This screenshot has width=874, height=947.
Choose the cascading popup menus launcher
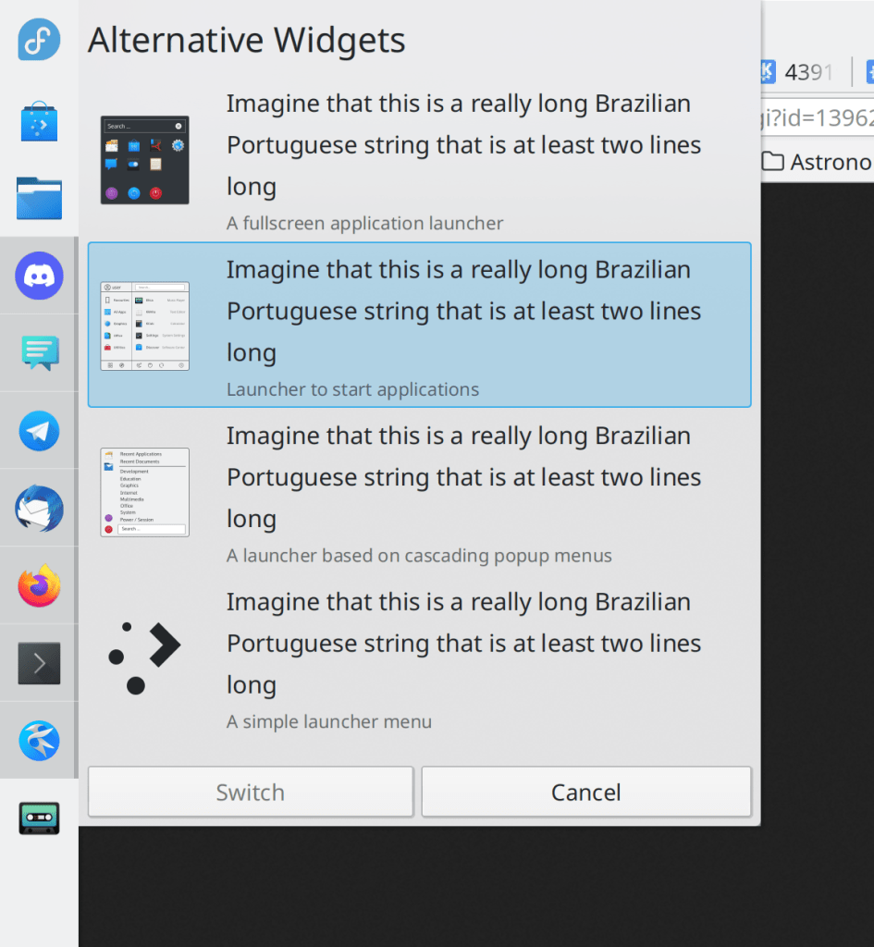click(x=419, y=491)
